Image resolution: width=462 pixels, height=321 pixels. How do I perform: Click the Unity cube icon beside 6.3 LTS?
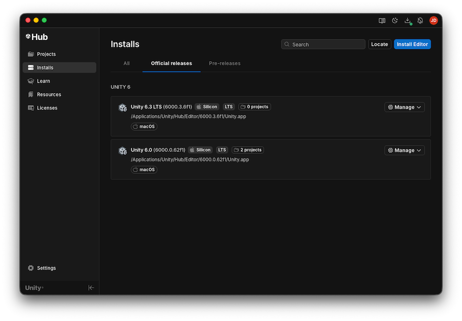tap(123, 107)
